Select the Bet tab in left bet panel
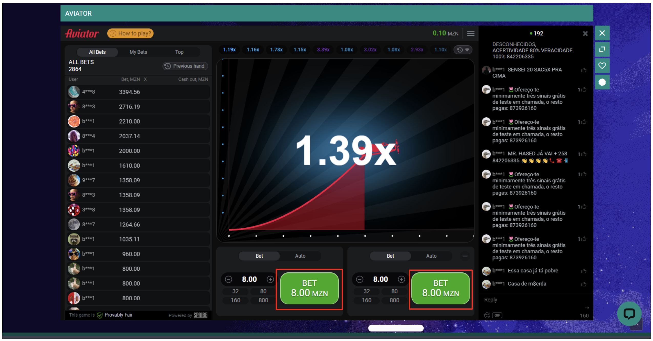 pos(259,256)
